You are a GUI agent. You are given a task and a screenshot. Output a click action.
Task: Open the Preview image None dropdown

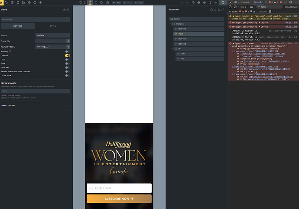coord(35,91)
